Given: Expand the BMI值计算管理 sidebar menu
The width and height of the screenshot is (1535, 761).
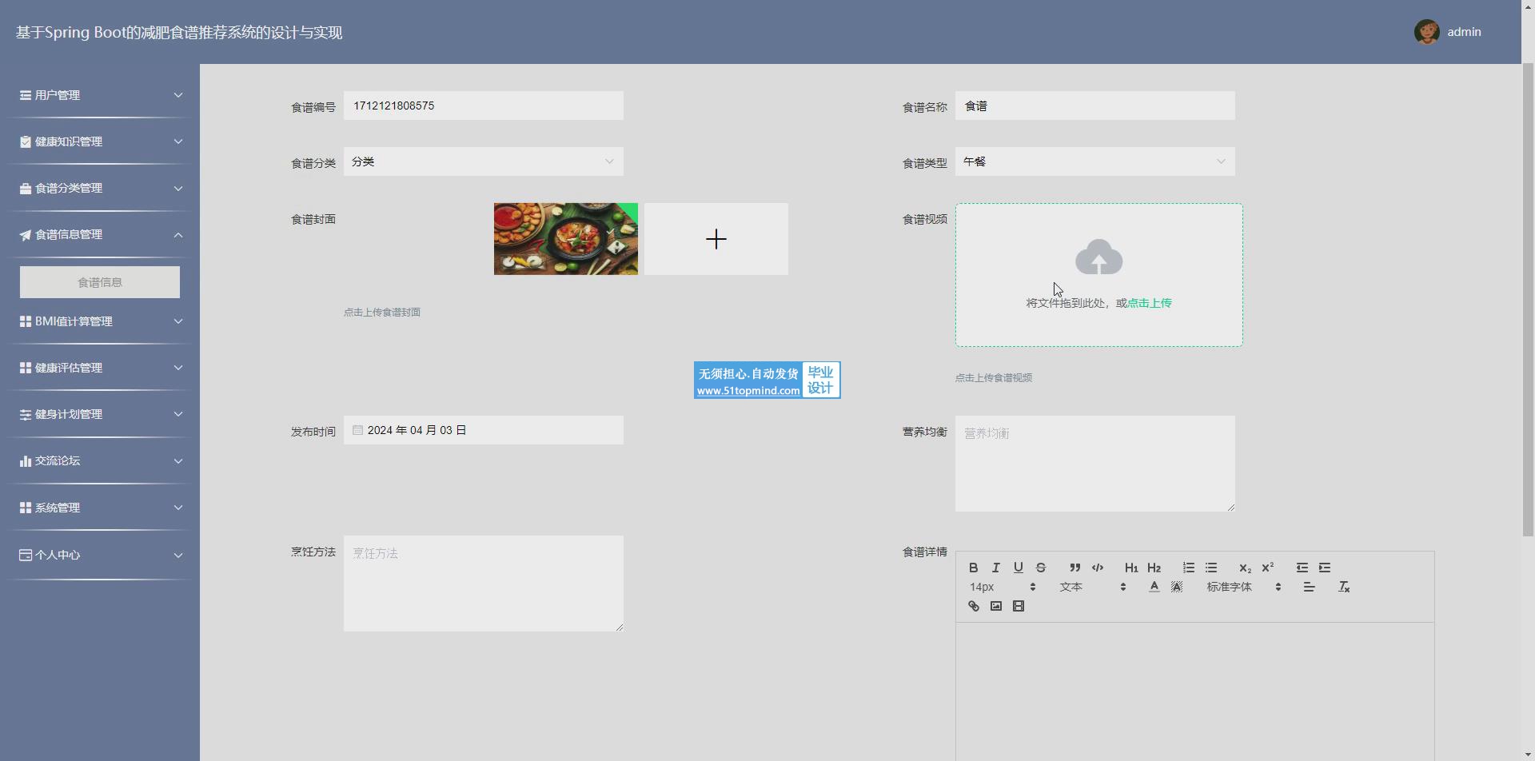Looking at the screenshot, I should tap(100, 321).
